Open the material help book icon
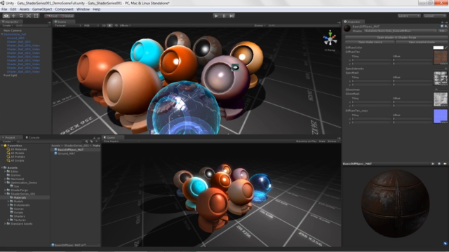Viewport: 449px width, 252px height. coord(442,27)
